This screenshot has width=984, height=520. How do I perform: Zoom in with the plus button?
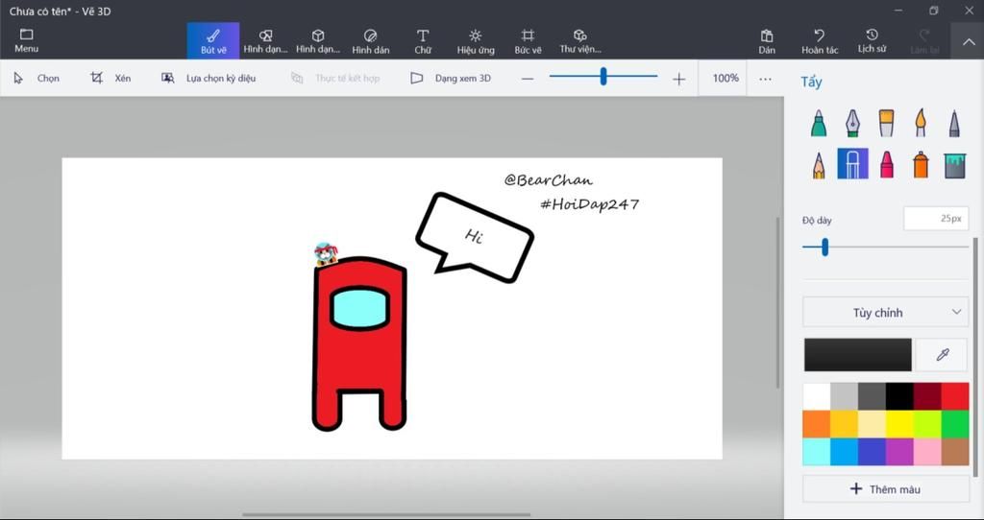point(678,79)
